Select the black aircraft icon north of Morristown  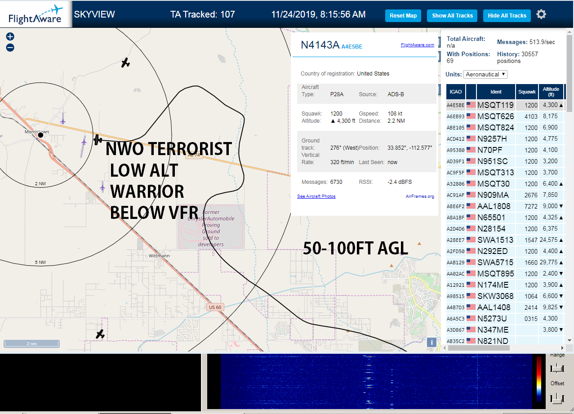125,63
